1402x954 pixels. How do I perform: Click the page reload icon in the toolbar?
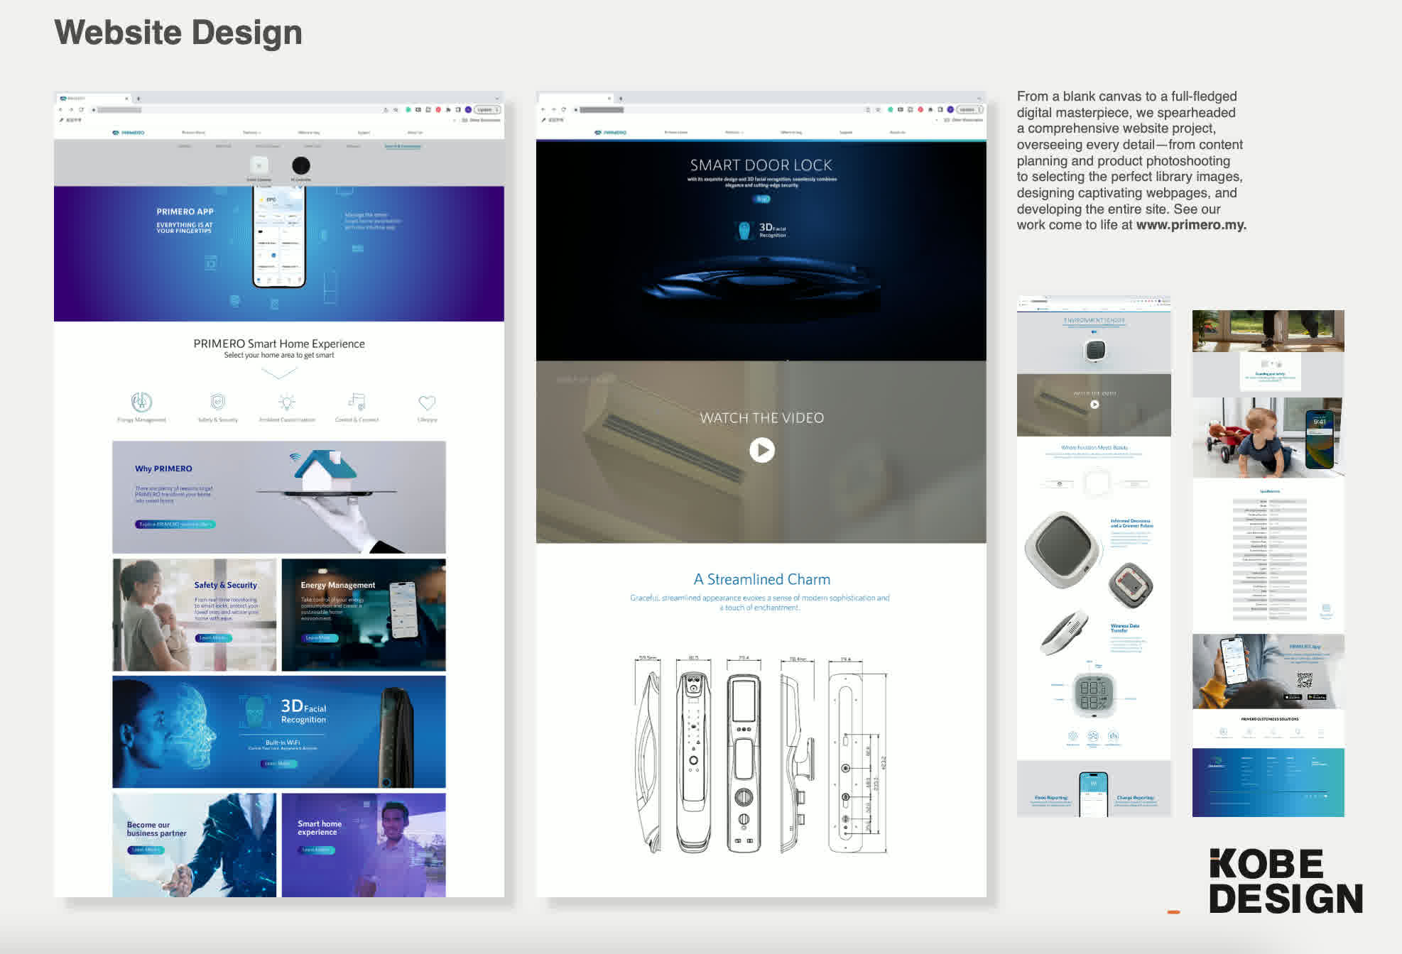80,109
